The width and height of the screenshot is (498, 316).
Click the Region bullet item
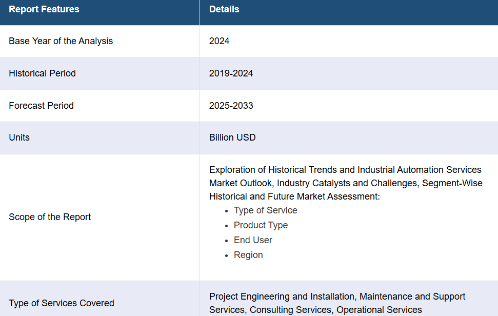248,255
